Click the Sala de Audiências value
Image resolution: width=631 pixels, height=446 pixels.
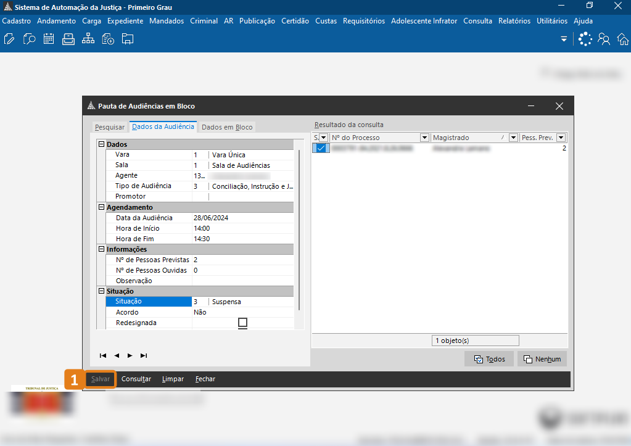[241, 165]
